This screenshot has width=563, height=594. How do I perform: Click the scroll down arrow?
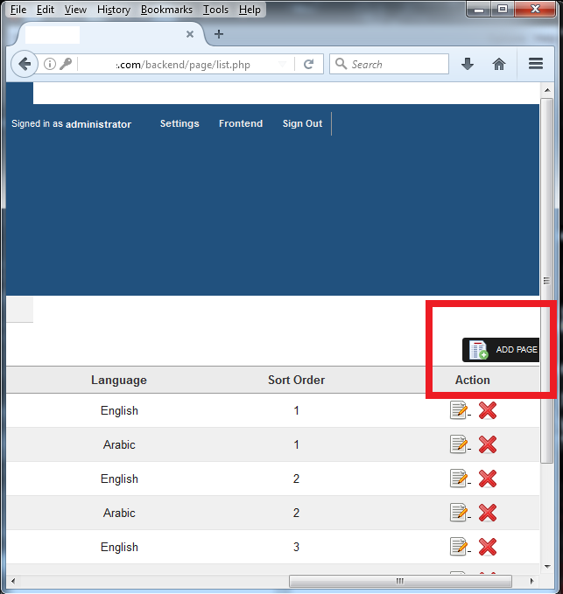[x=547, y=567]
